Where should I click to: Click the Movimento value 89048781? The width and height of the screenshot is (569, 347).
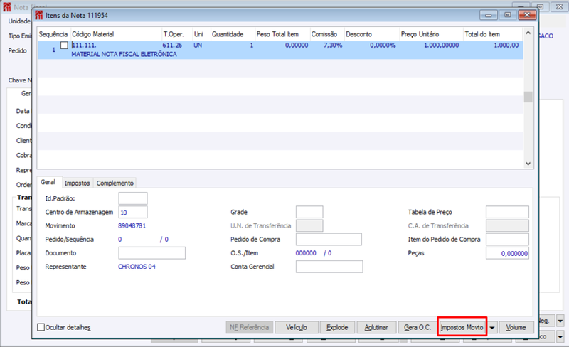132,226
